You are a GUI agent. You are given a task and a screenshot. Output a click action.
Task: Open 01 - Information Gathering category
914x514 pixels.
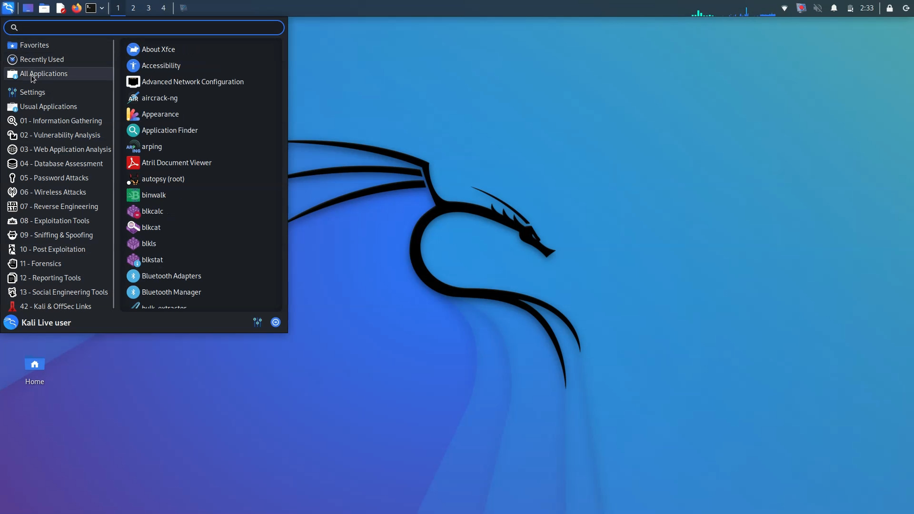(x=59, y=121)
